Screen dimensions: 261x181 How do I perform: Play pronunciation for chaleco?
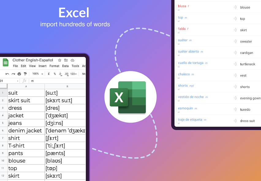(x=235, y=76)
